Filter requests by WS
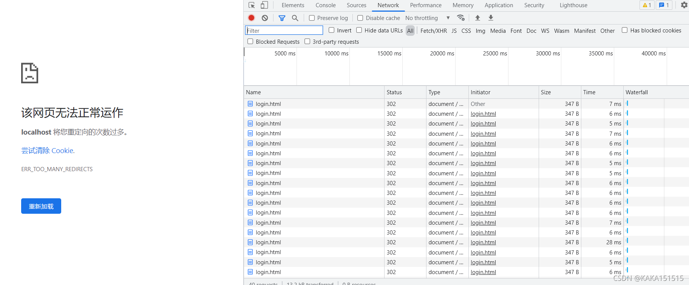689x285 pixels. (545, 31)
